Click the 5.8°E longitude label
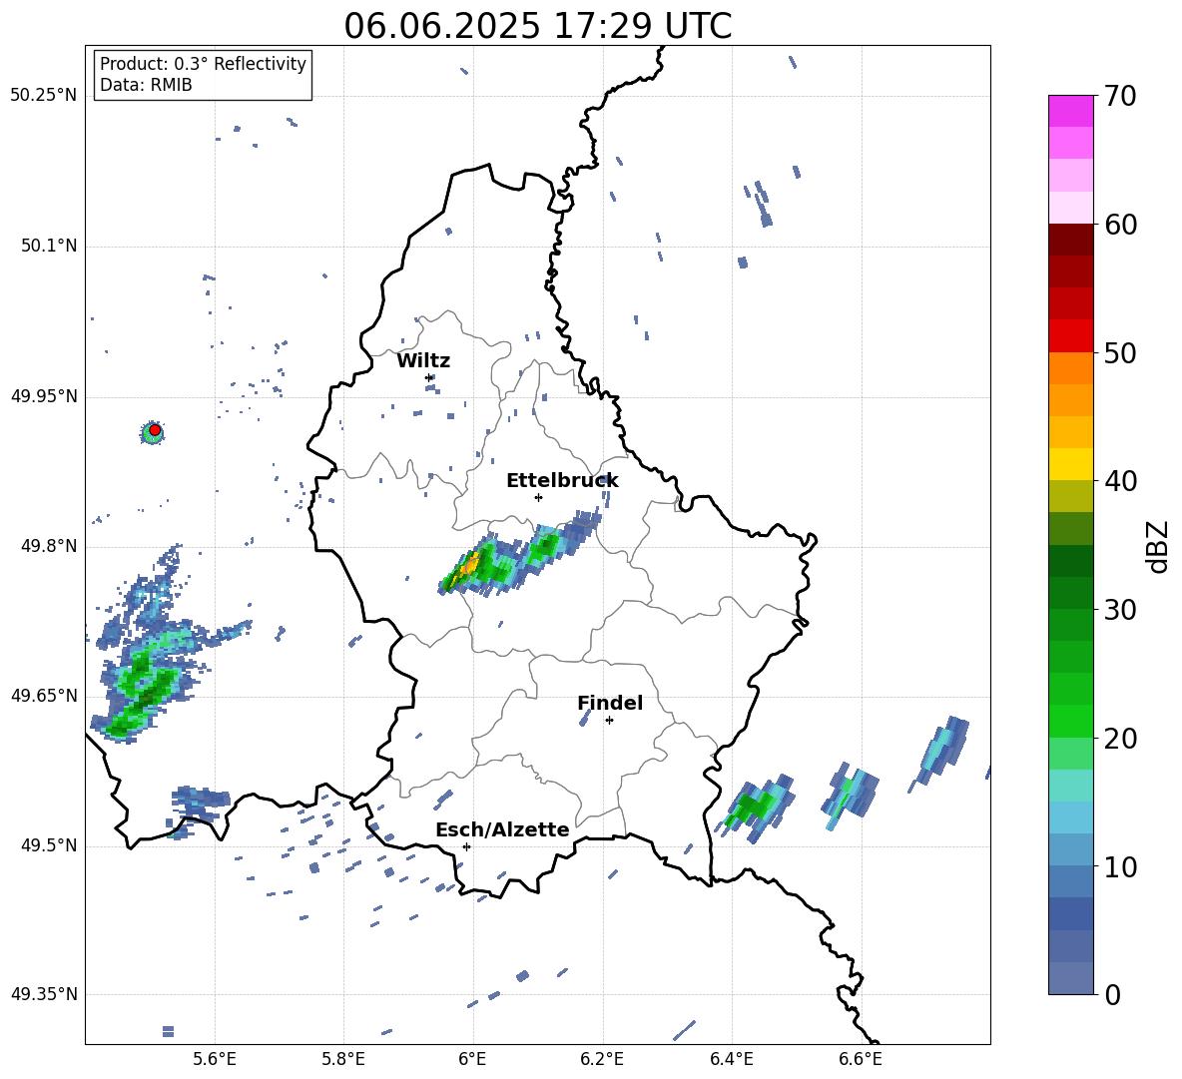The height and width of the screenshot is (1079, 1182). [x=343, y=1059]
